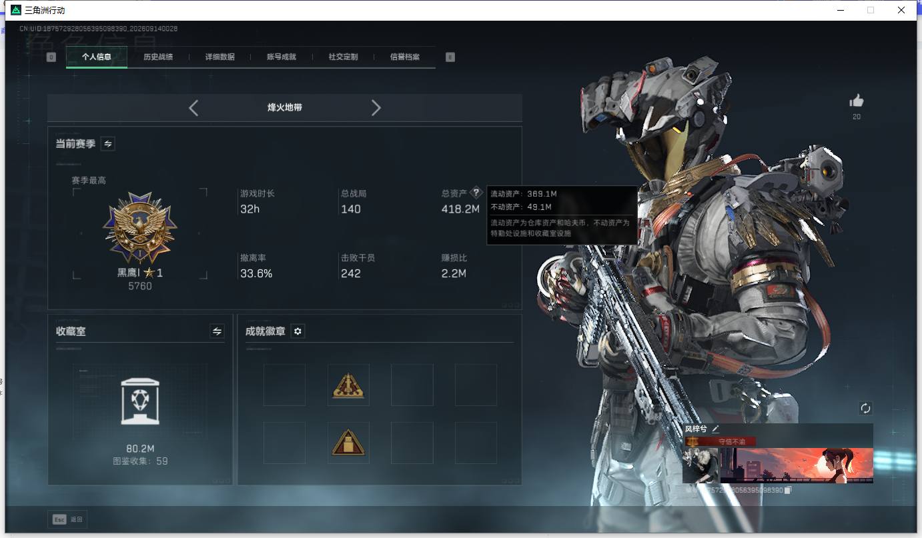Click the circular arrows refresh icon
The width and height of the screenshot is (922, 538).
[866, 408]
